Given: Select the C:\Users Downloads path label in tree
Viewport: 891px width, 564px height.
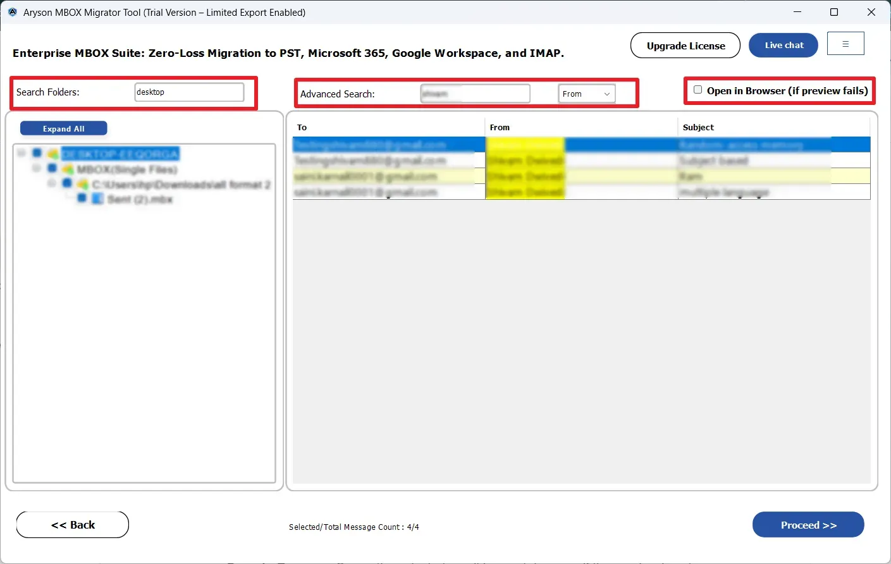Looking at the screenshot, I should pyautogui.click(x=181, y=185).
